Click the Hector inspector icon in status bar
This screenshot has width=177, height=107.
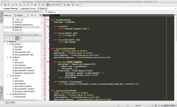[x=155, y=106]
